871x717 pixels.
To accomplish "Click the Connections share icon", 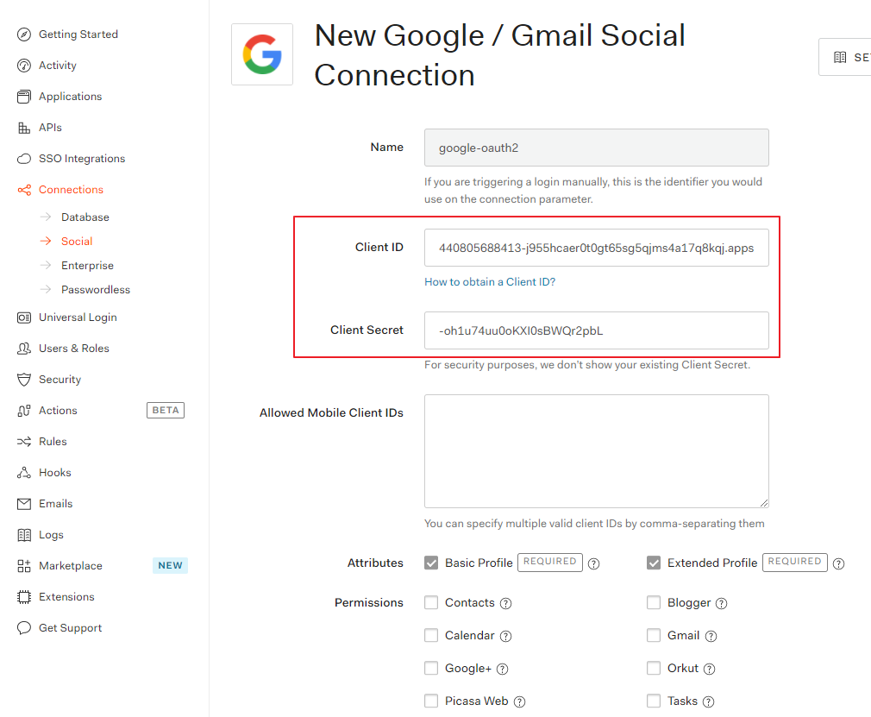I will (x=24, y=190).
